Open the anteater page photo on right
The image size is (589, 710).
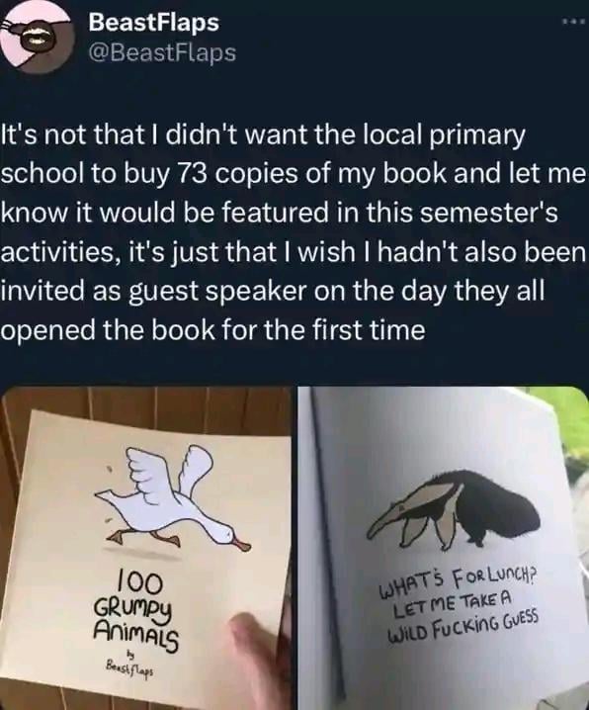point(443,548)
